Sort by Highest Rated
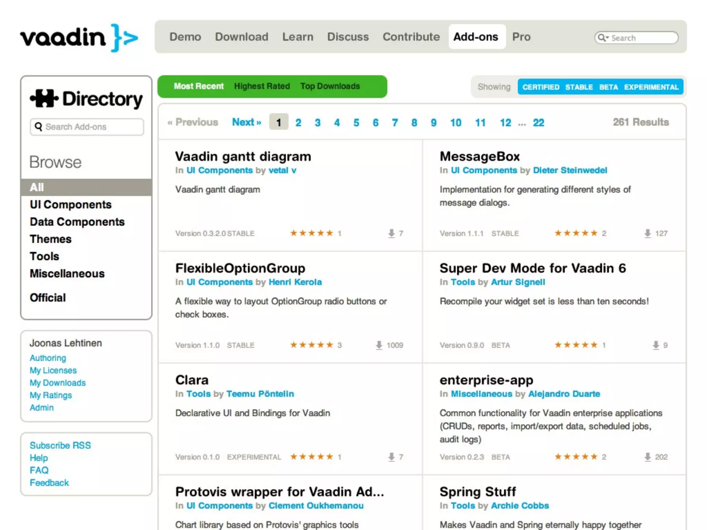The height and width of the screenshot is (530, 707). point(262,86)
